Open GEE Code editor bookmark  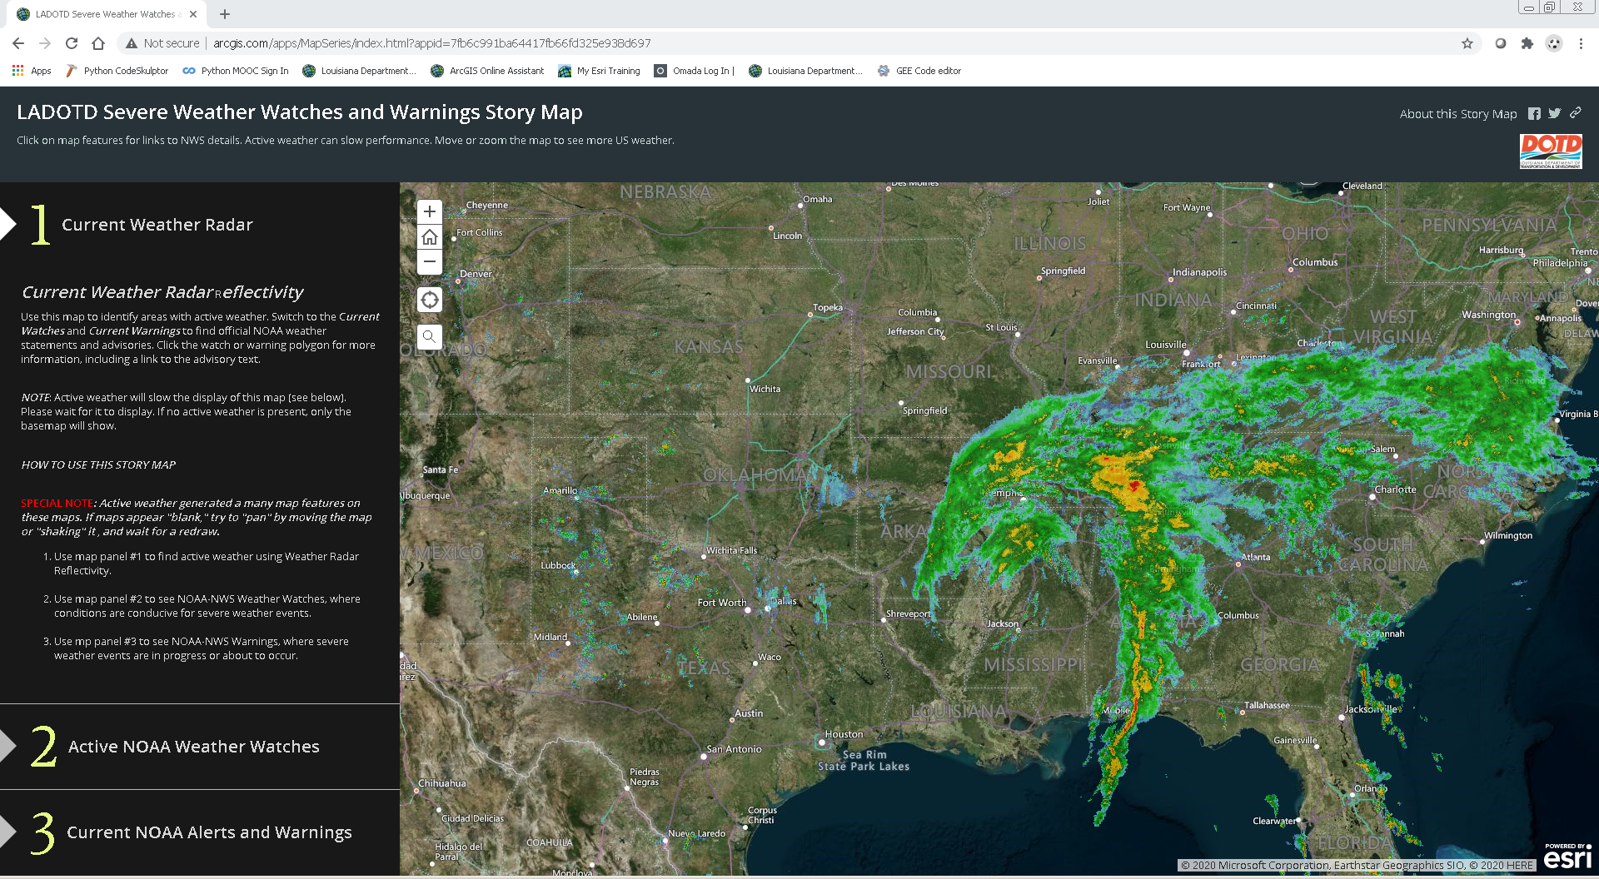[919, 71]
